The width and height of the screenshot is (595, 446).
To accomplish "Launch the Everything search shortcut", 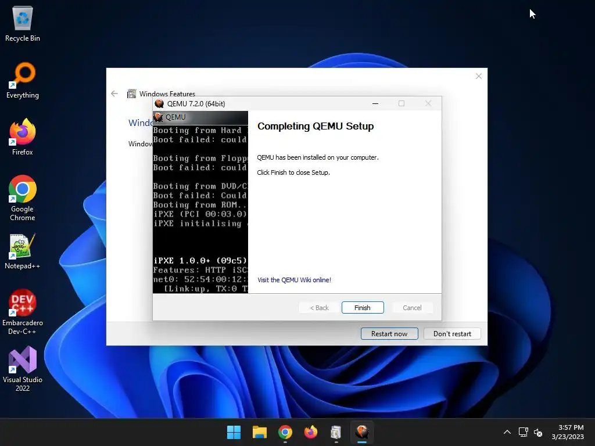I will click(x=23, y=80).
